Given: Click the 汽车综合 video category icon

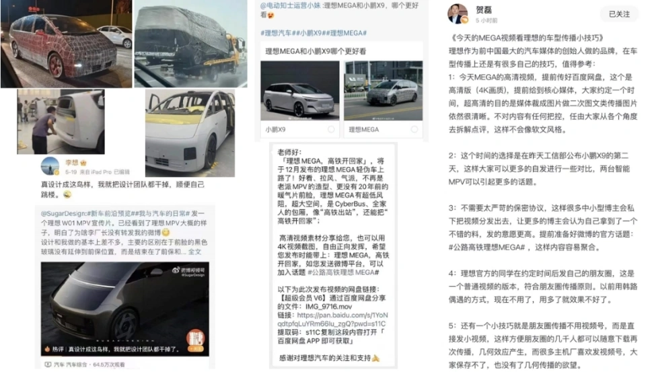Looking at the screenshot, I should [48, 365].
